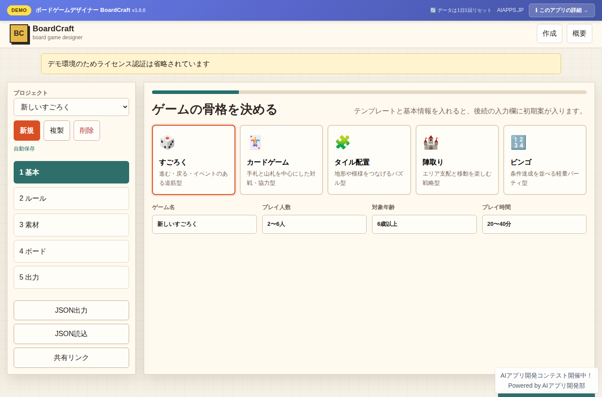The width and height of the screenshot is (602, 397).
Task: Click the dice icon on すごろく card
Action: pos(167,142)
